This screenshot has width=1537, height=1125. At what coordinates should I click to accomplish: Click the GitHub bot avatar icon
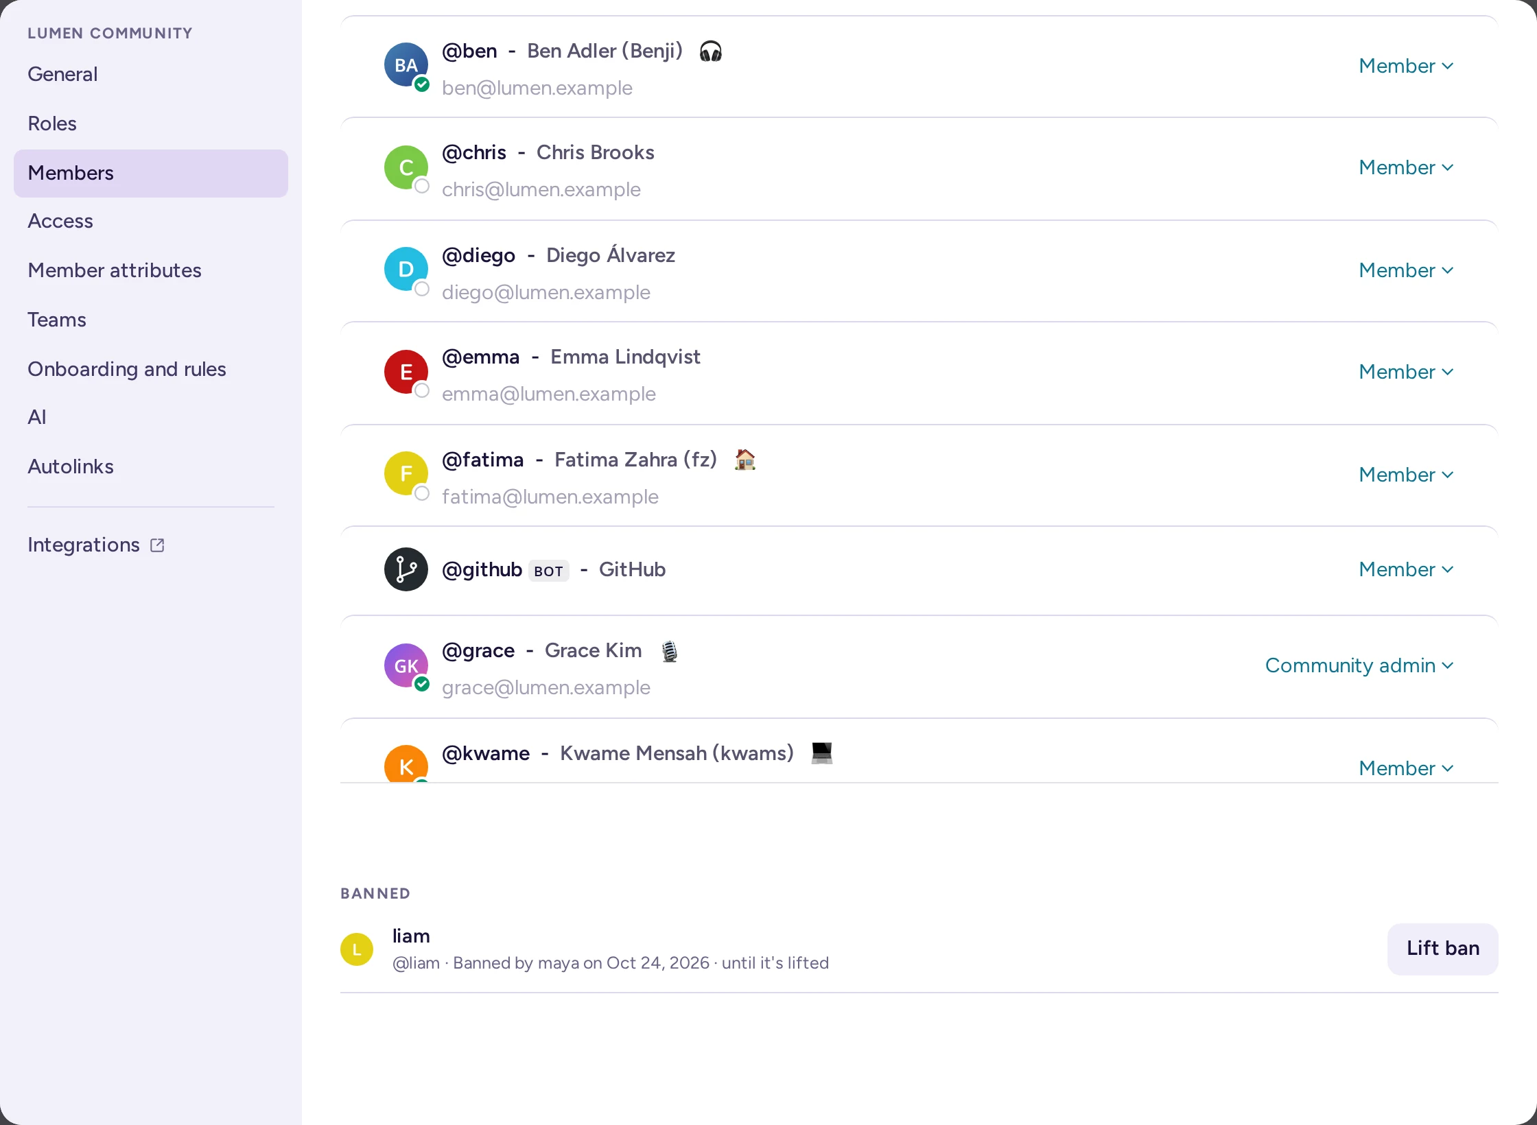tap(406, 569)
